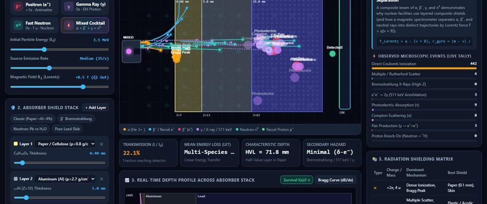Switch to Bragg Curve (dE/dx) view
The height and width of the screenshot is (204, 487).
point(336,180)
